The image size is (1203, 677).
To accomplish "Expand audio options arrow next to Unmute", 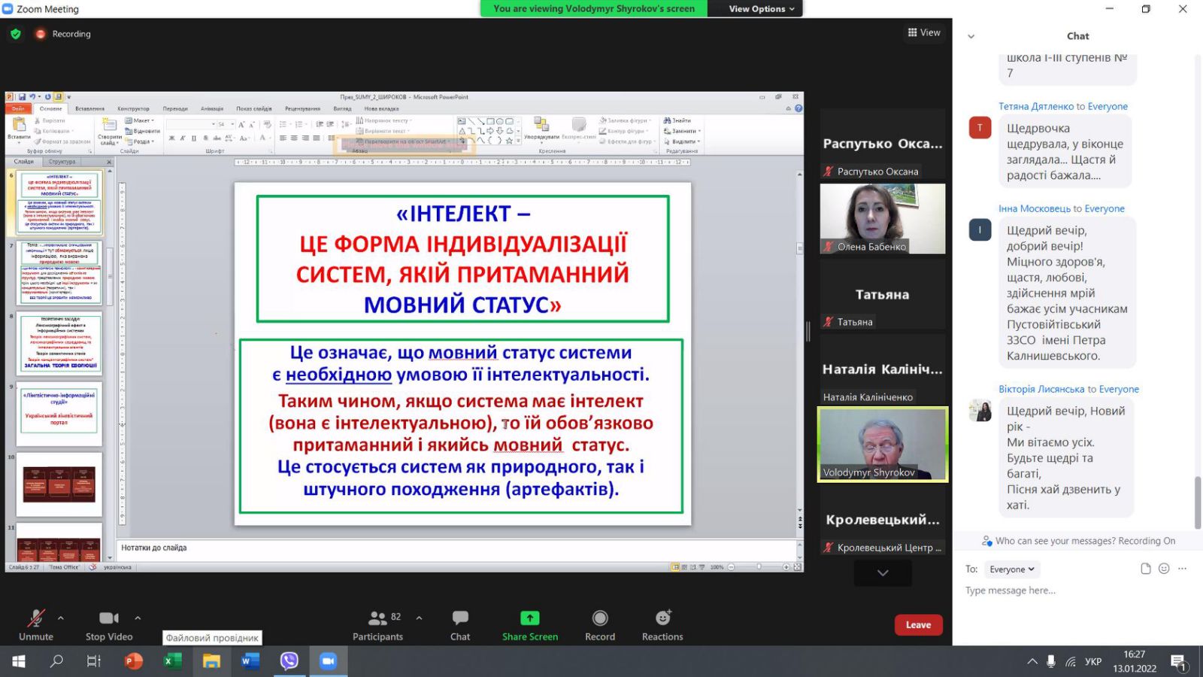I will pyautogui.click(x=61, y=618).
